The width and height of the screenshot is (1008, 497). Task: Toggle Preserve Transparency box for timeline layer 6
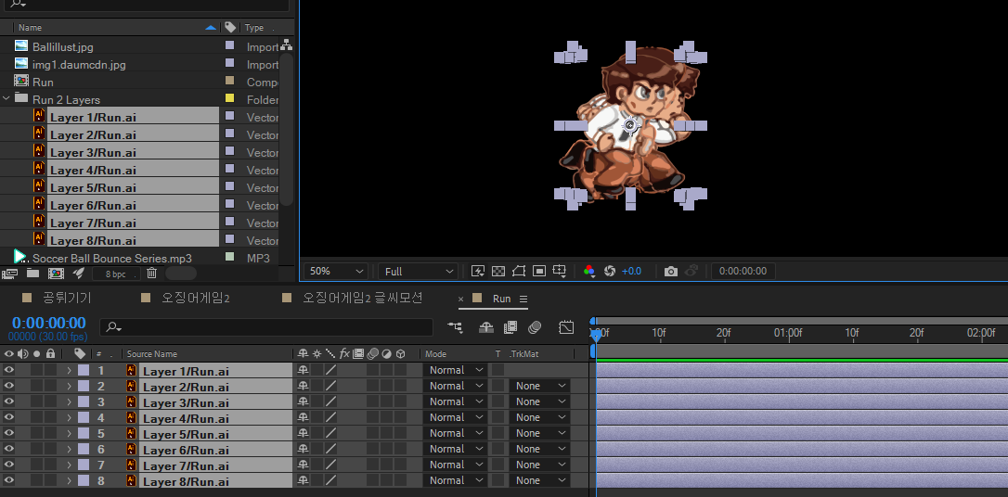498,449
